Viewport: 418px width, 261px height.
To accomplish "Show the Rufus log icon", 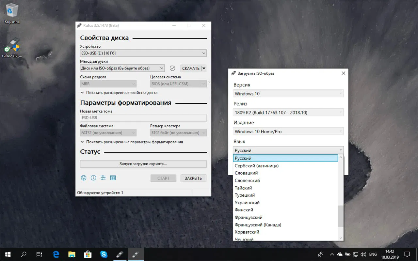I will point(113,178).
